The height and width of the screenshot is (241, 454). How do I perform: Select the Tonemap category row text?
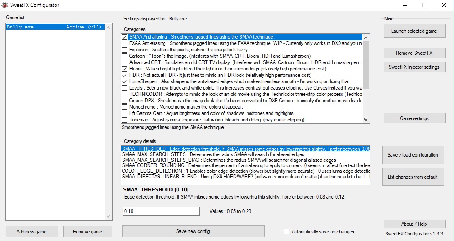coord(216,120)
